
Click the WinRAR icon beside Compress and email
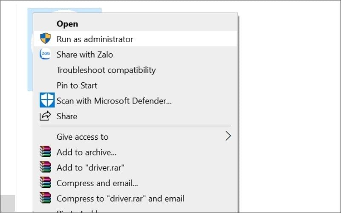click(45, 183)
